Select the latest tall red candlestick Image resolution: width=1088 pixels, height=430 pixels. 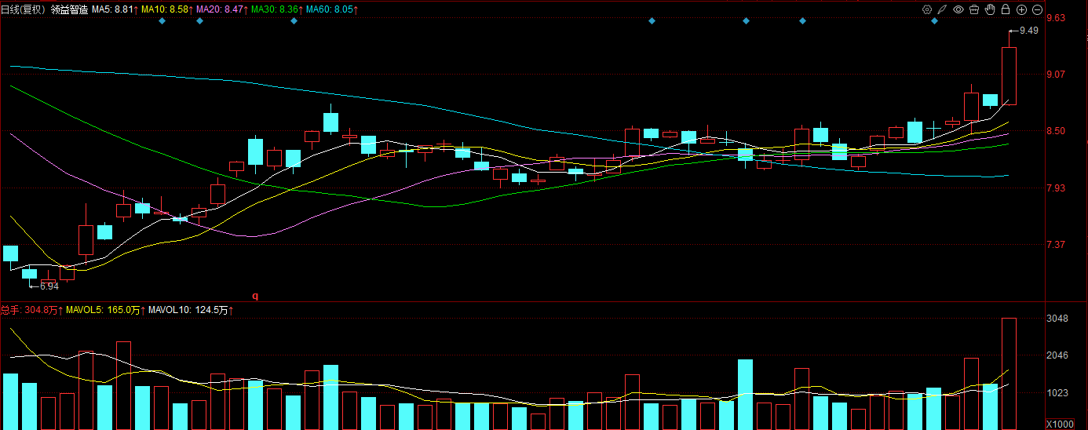[1009, 75]
